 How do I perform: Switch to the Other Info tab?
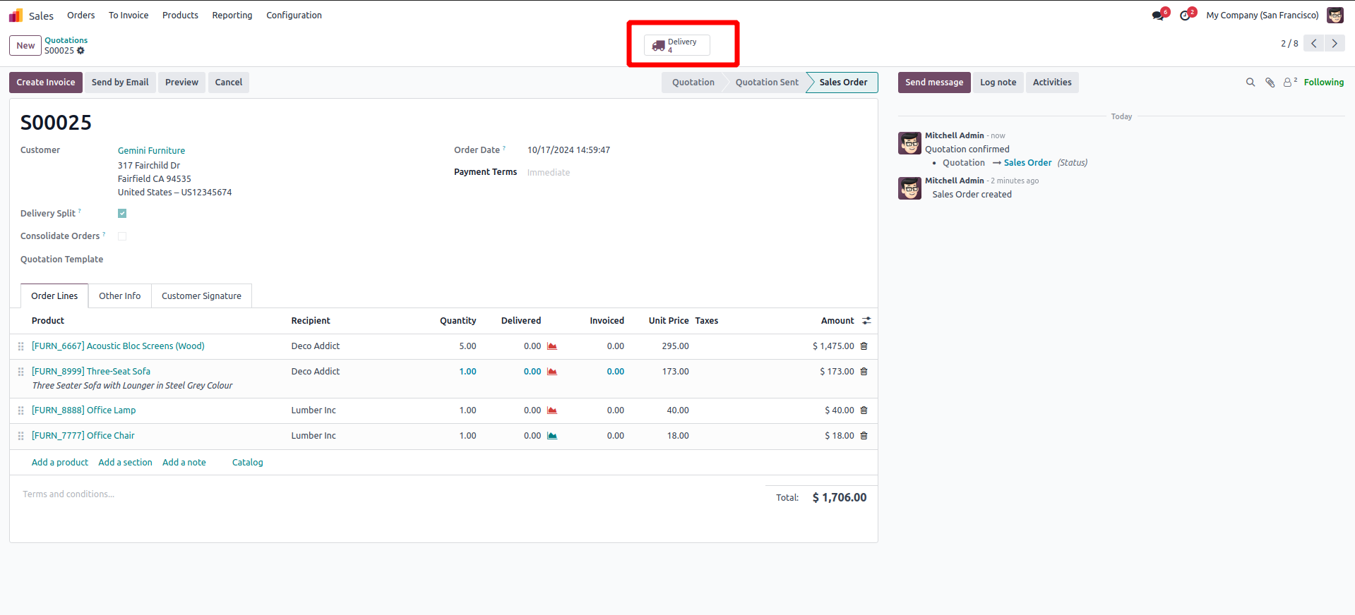coord(119,296)
